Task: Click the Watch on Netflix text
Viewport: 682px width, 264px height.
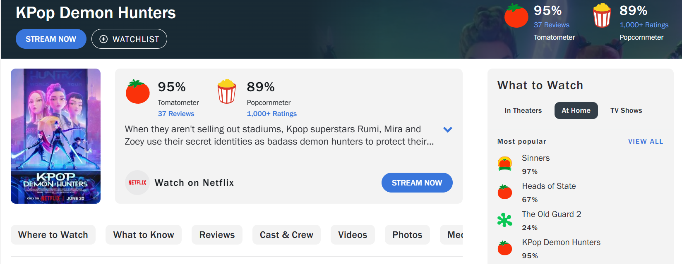Action: [x=194, y=183]
